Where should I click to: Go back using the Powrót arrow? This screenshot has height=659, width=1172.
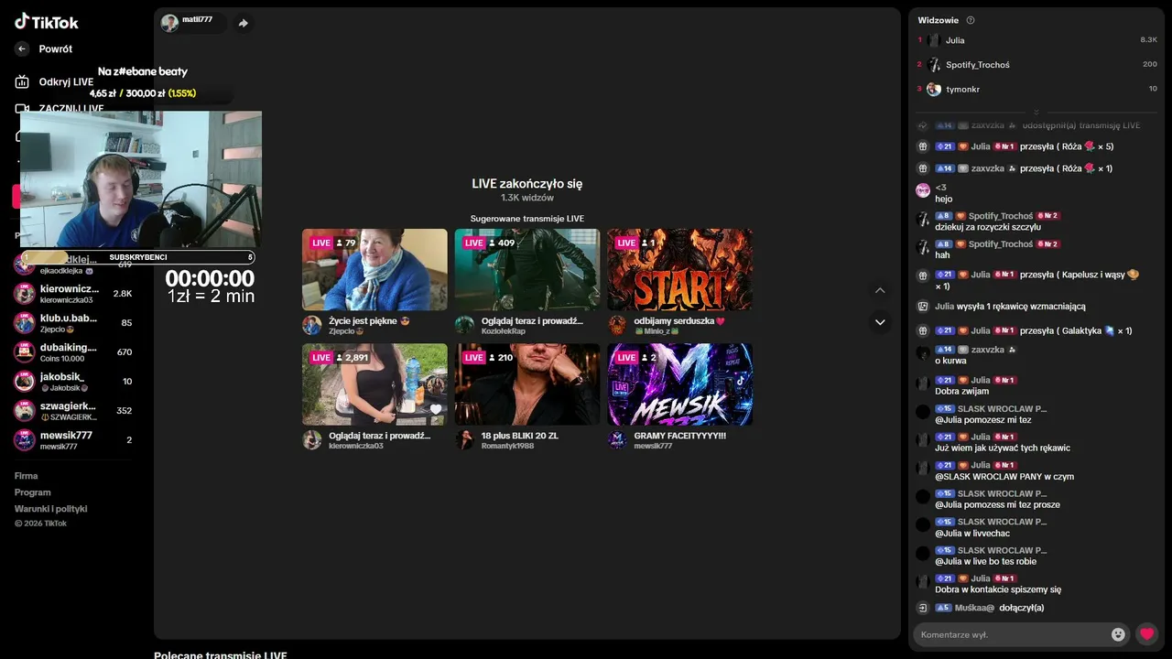point(22,49)
